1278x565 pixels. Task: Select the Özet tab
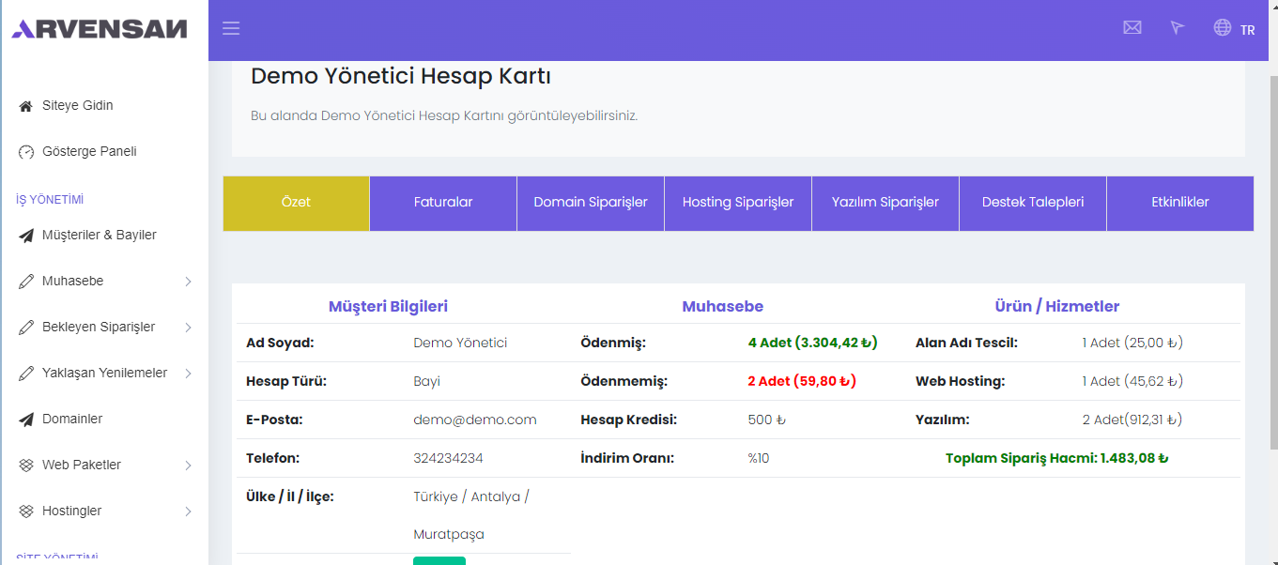pos(296,203)
